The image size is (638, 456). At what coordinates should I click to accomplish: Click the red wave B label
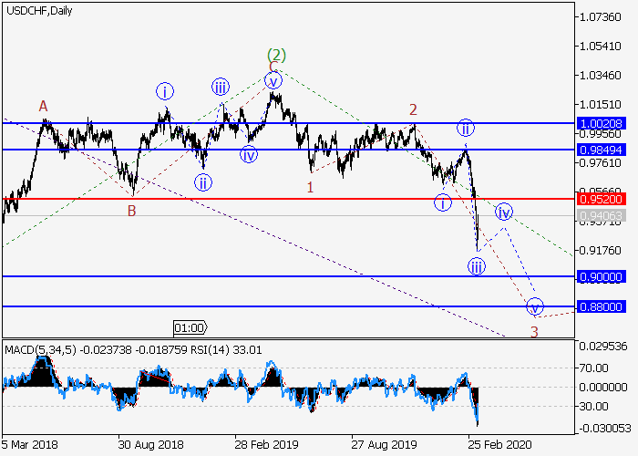tap(131, 212)
